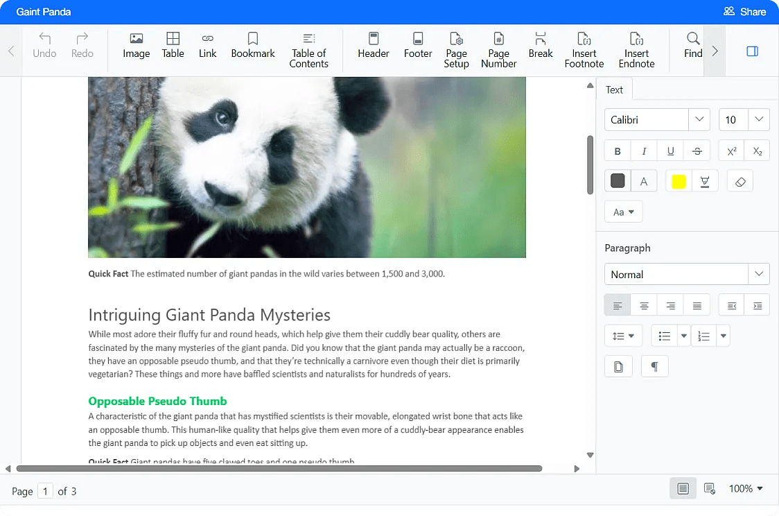Insert a page number
Screen dimensions: 779x516
pos(498,49)
